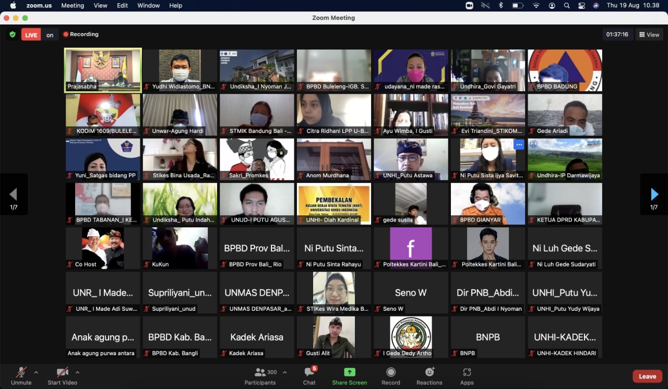Click the green Share Screen icon
This screenshot has height=389, width=668.
350,372
